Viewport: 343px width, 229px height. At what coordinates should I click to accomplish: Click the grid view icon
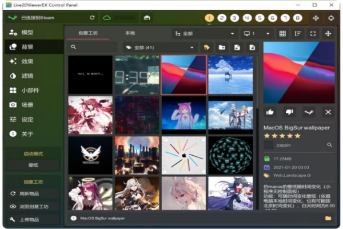[x=282, y=34]
